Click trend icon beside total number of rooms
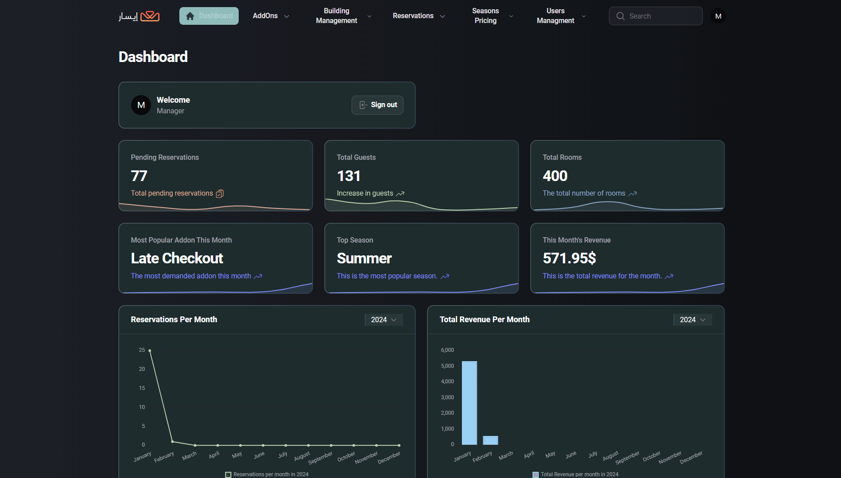 click(x=632, y=193)
